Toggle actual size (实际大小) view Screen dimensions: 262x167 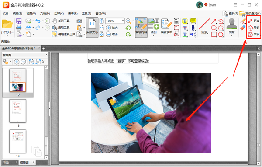tap(92, 28)
